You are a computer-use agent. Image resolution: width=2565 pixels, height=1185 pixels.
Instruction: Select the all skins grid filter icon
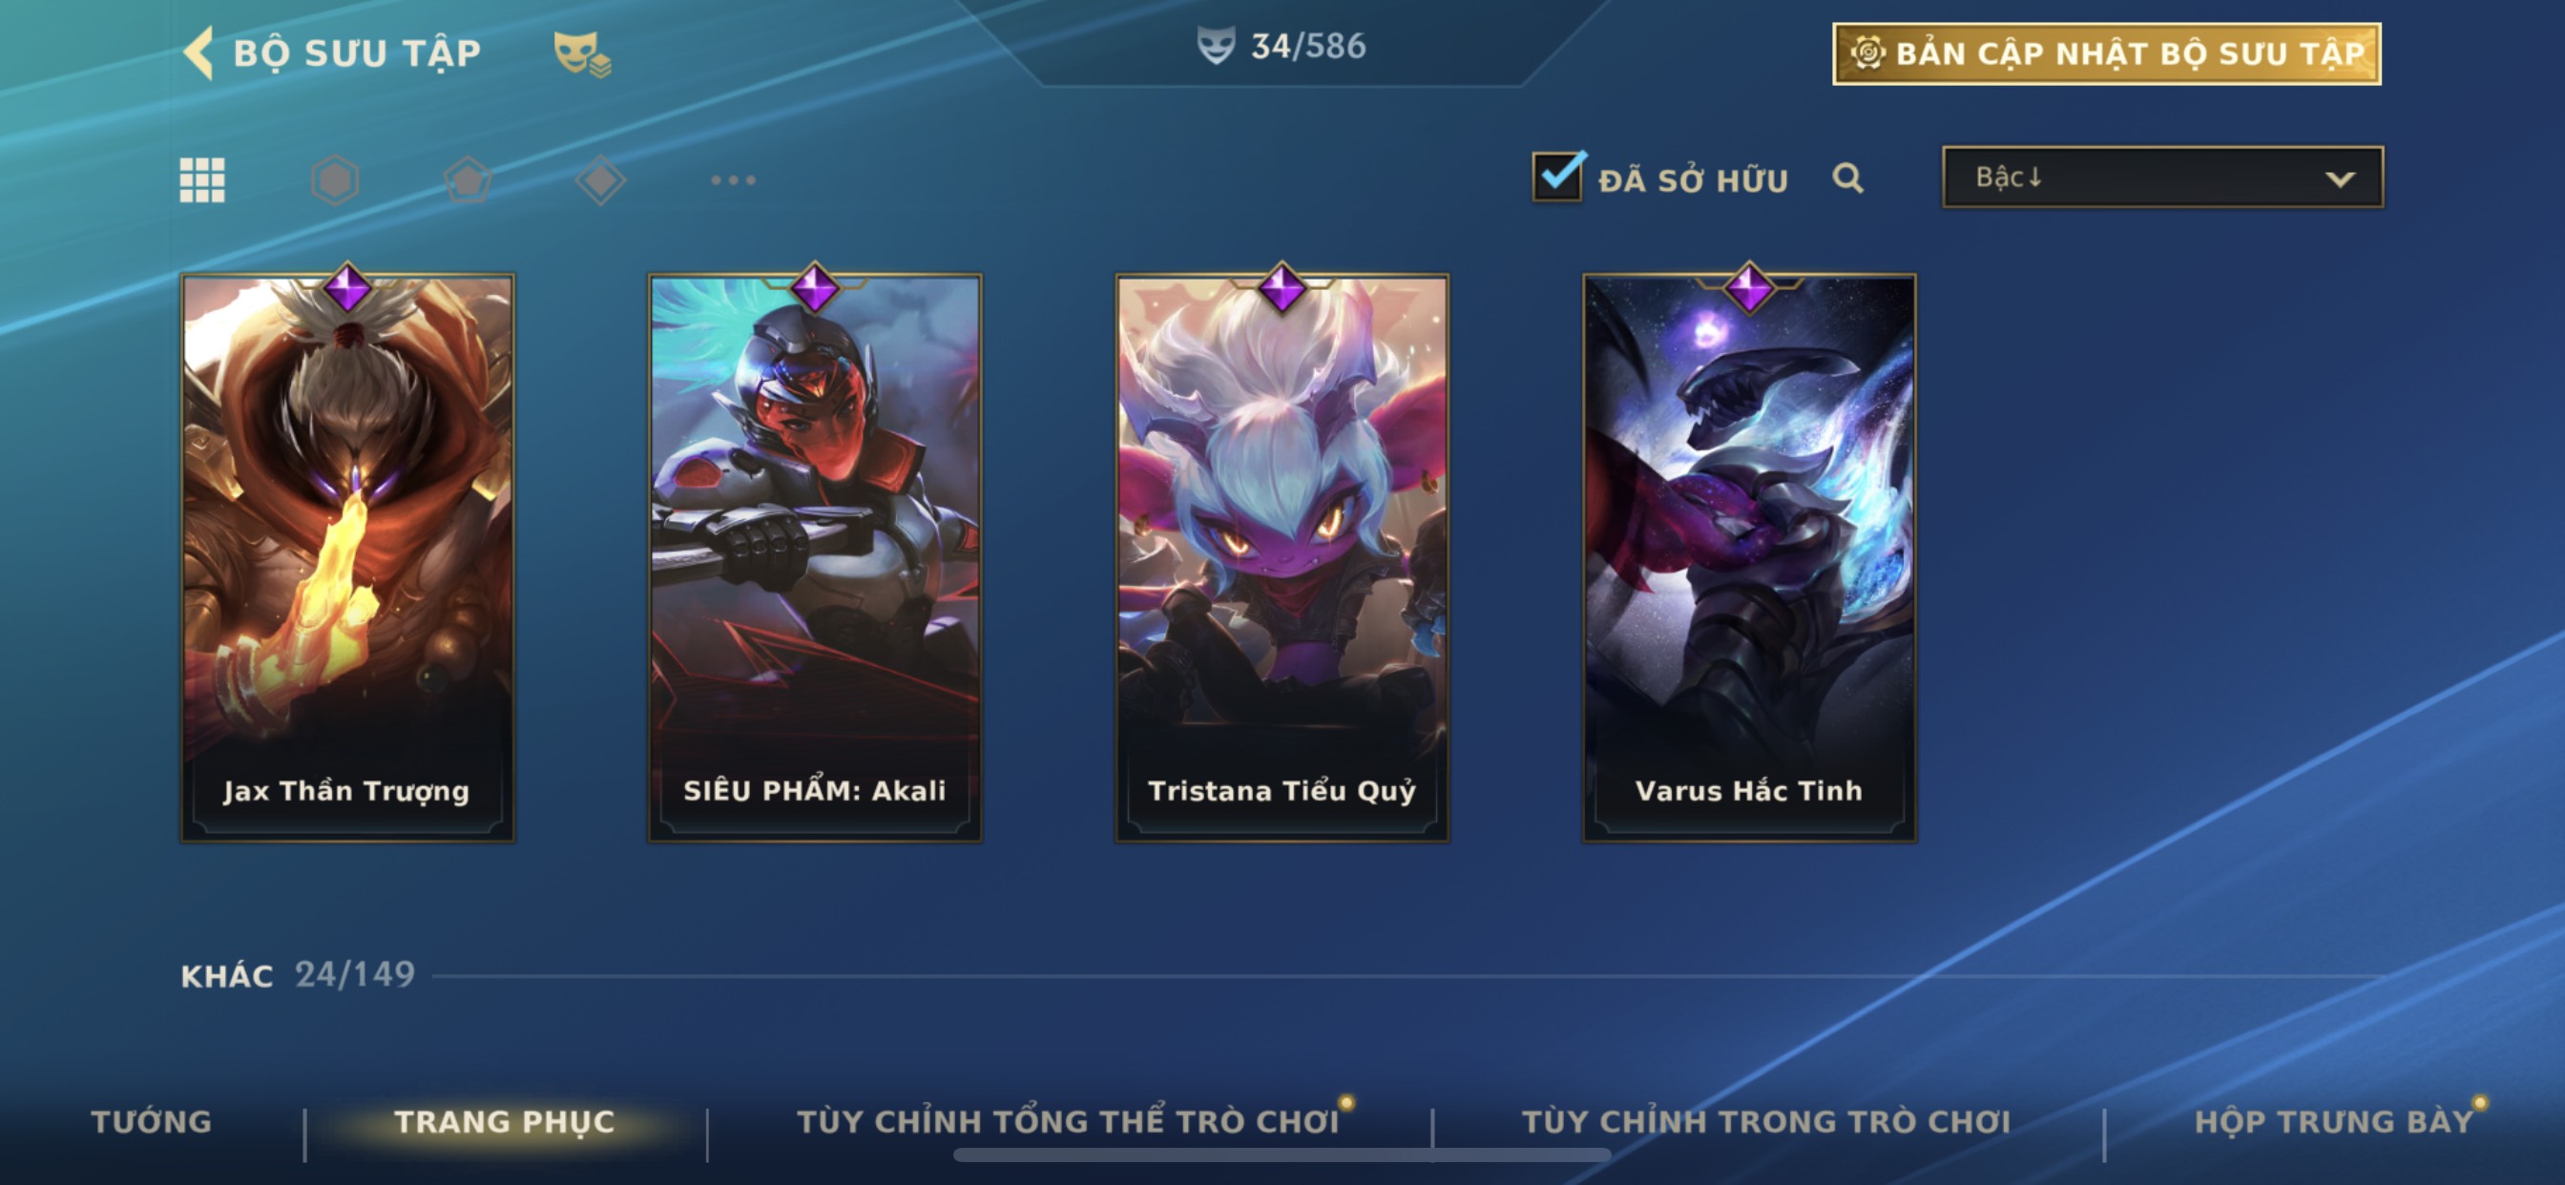coord(202,180)
